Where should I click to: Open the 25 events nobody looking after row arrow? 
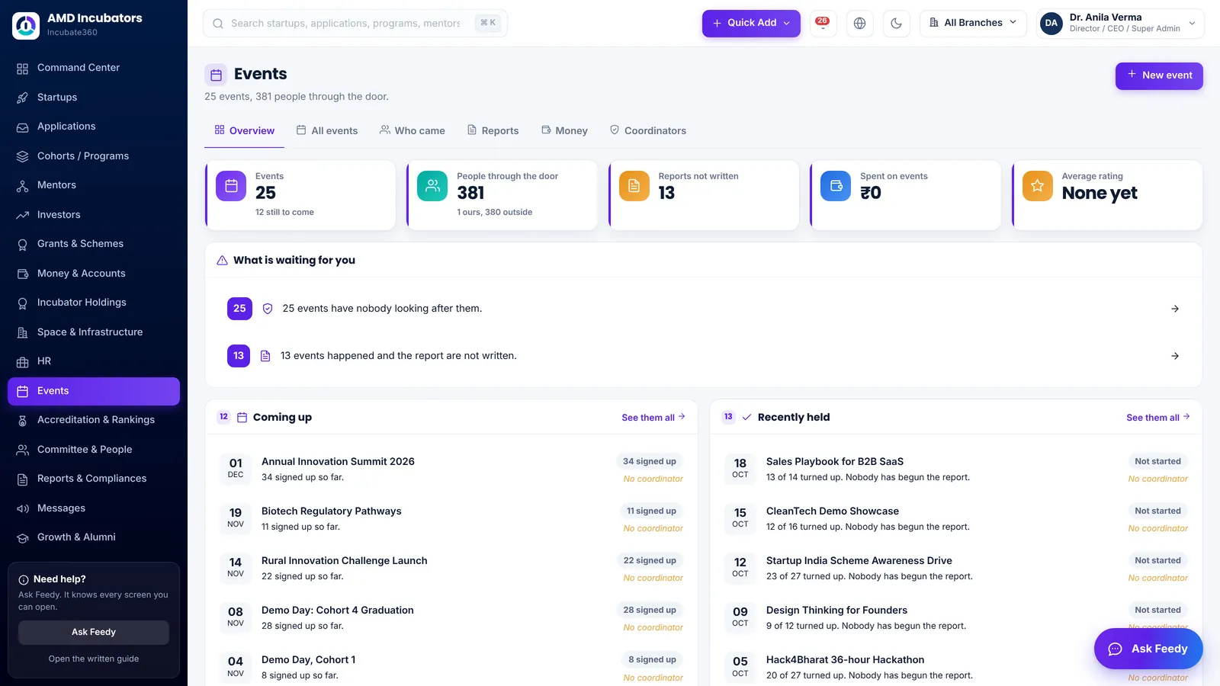point(1175,309)
